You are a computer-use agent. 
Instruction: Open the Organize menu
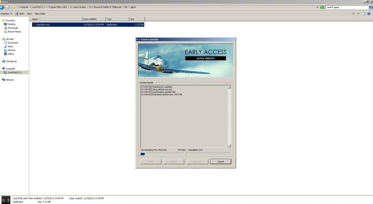tap(6, 14)
